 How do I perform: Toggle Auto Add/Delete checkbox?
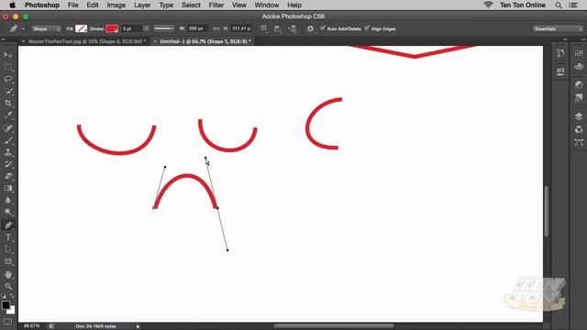click(x=323, y=28)
